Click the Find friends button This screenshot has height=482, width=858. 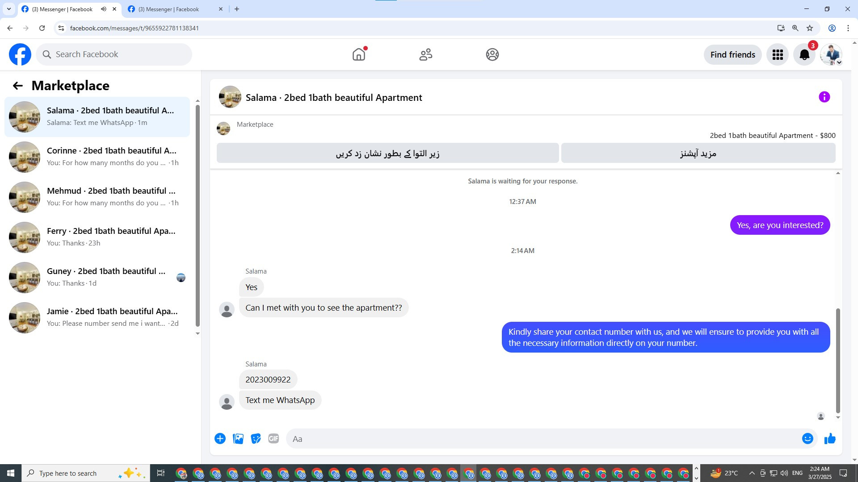tap(732, 54)
